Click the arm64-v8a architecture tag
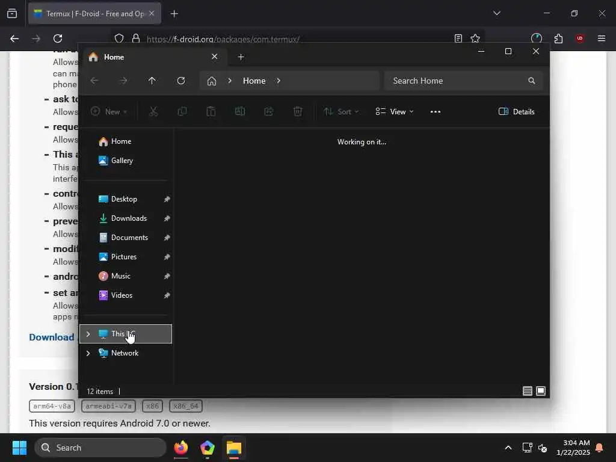The image size is (616, 462). [52, 406]
